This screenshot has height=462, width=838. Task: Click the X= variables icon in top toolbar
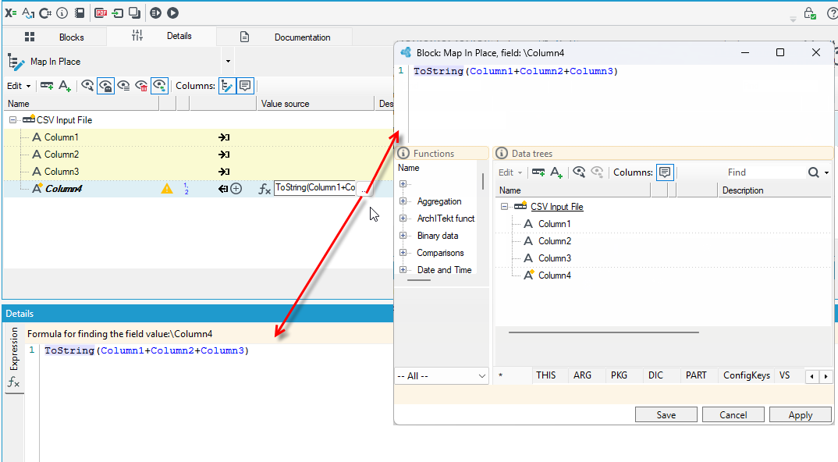(x=11, y=12)
